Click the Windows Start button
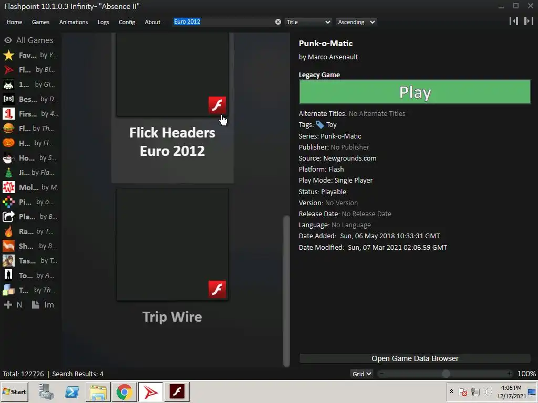This screenshot has width=538, height=403. [x=14, y=391]
